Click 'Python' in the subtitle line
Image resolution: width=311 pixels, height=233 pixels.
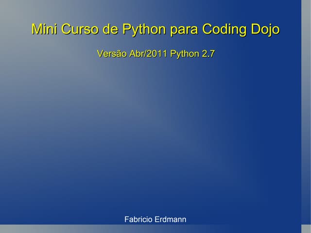[183, 54]
